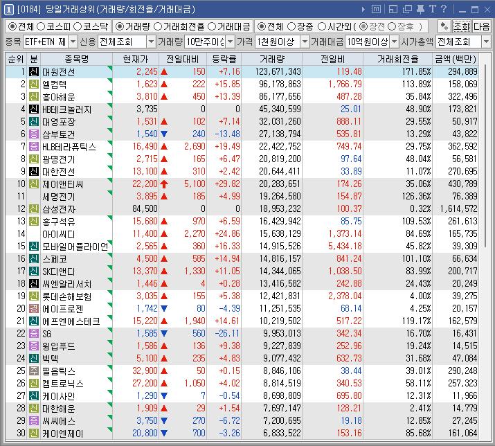Click the 증 badge icon next to SG
The width and height of the screenshot is (495, 446).
(x=34, y=333)
